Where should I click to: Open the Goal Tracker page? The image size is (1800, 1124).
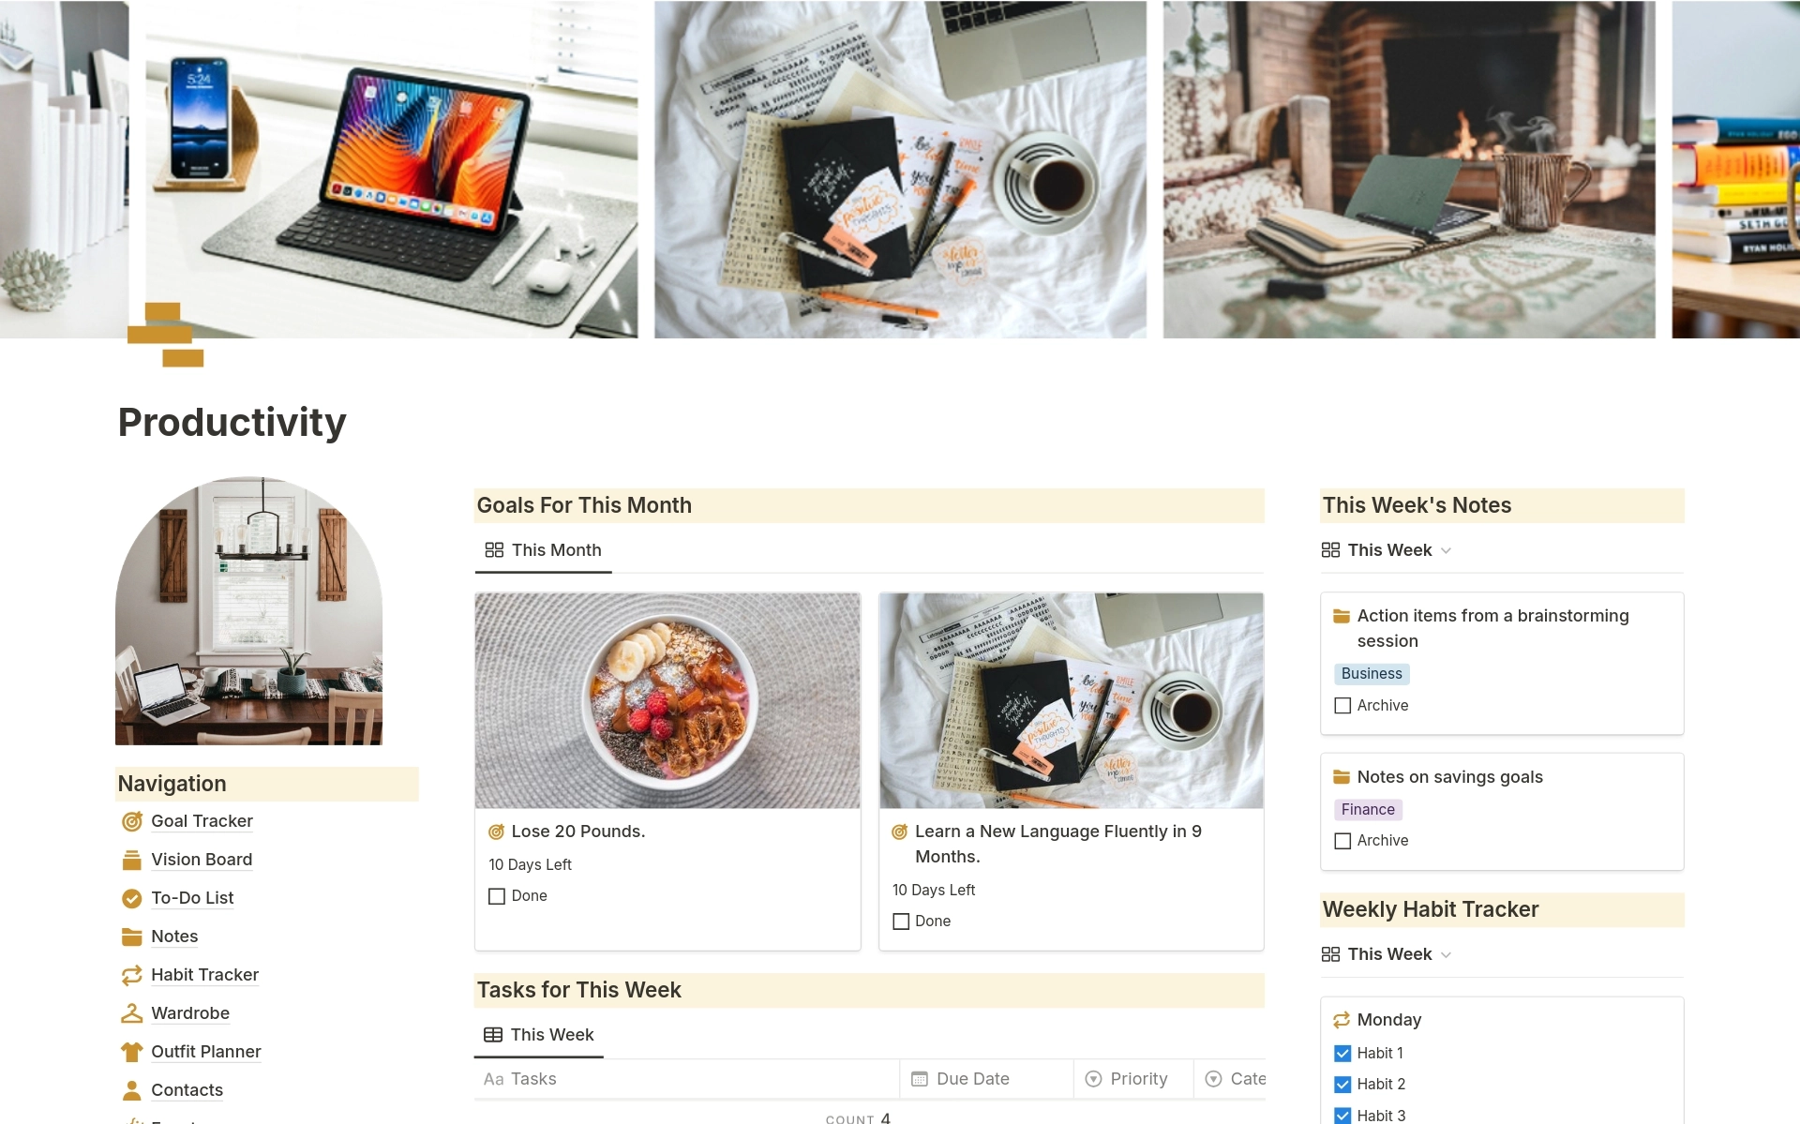click(x=202, y=819)
